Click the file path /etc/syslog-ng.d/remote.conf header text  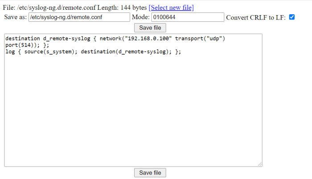pyautogui.click(x=56, y=8)
